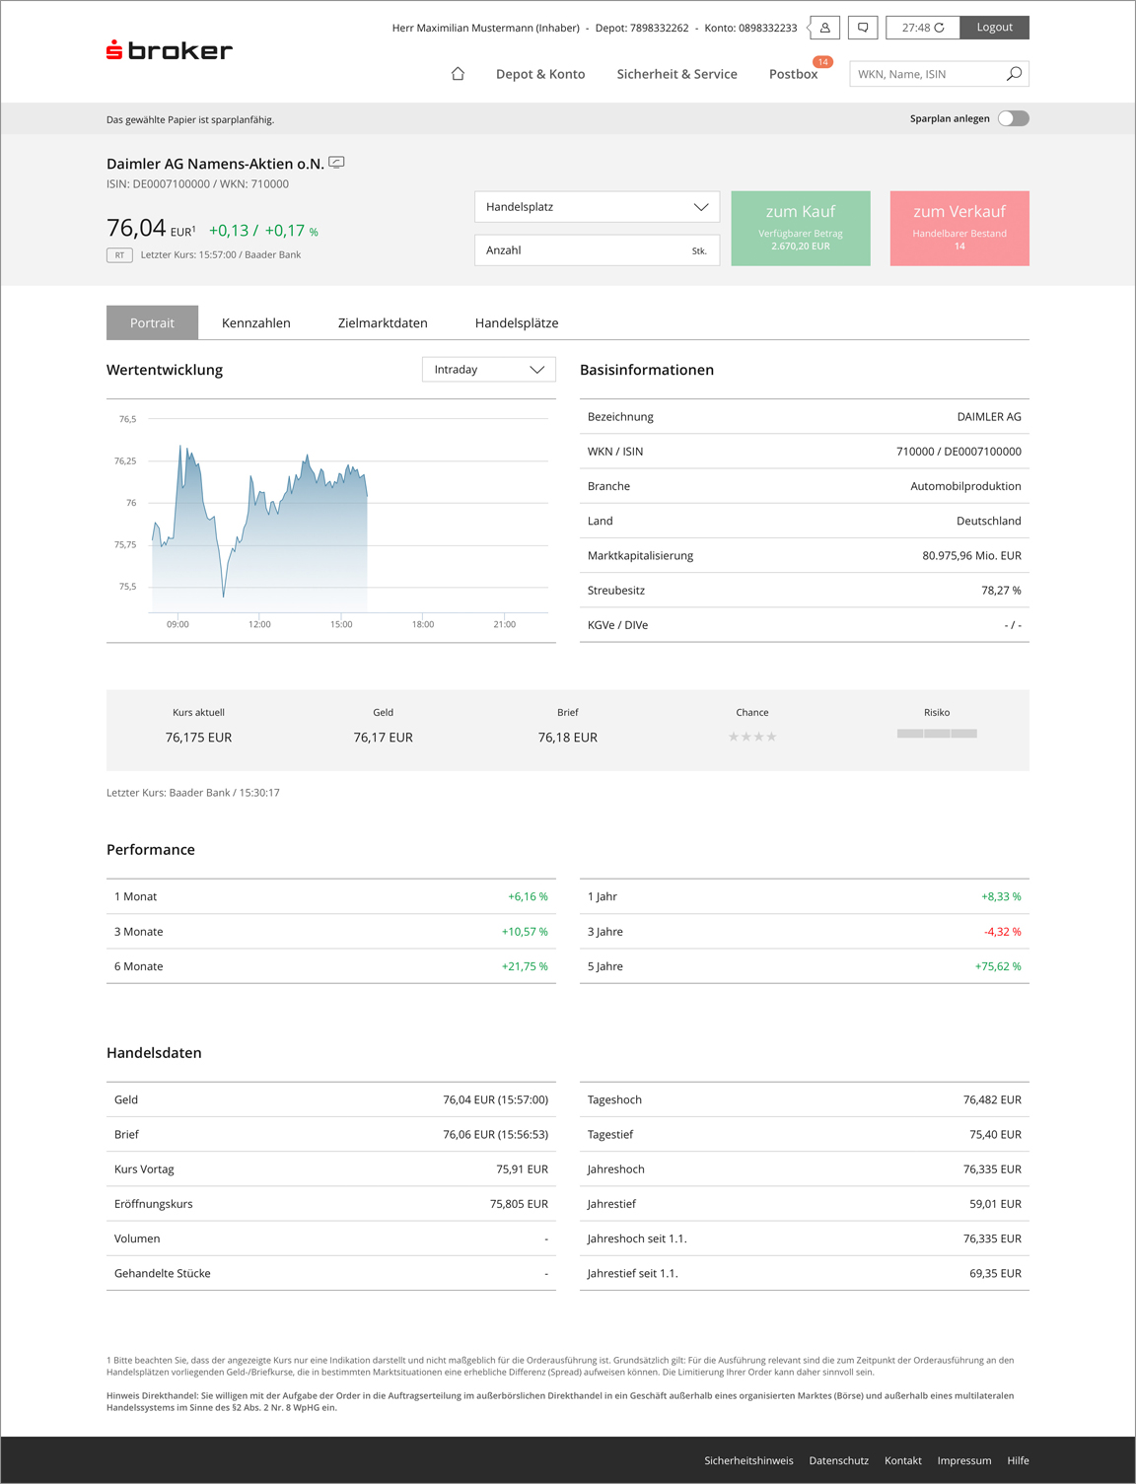The image size is (1136, 1484).
Task: Open the Intraday period dropdown
Action: pos(489,370)
